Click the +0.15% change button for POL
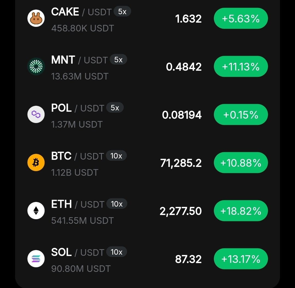Image resolution: width=295 pixels, height=288 pixels. coord(241,114)
